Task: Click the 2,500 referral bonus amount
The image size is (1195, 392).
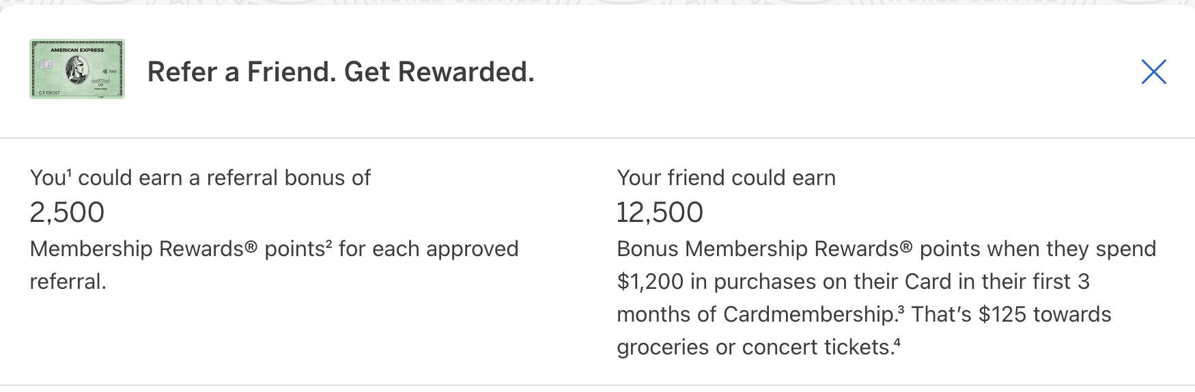Action: coord(67,212)
